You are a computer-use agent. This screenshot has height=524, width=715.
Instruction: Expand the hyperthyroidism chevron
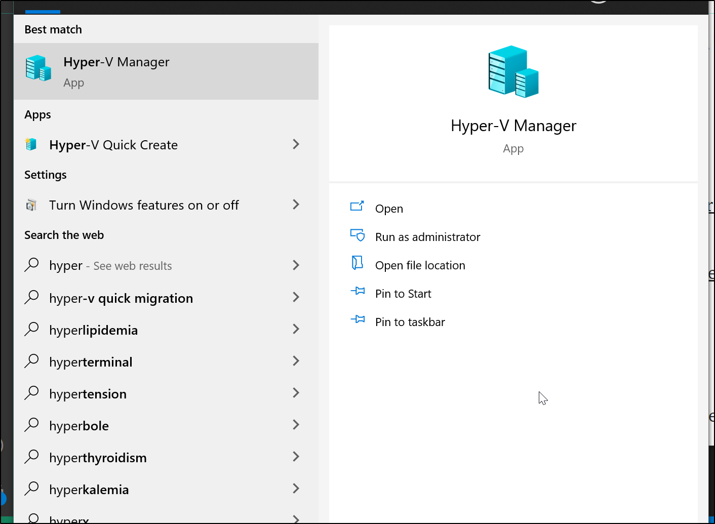[296, 457]
